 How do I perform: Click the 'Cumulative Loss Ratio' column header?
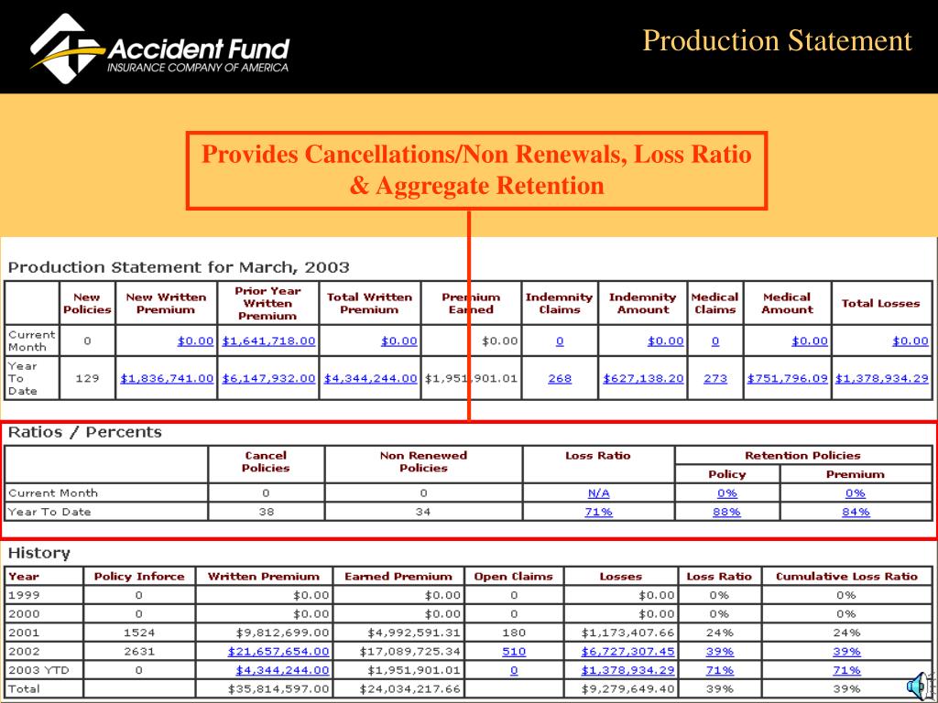point(846,577)
